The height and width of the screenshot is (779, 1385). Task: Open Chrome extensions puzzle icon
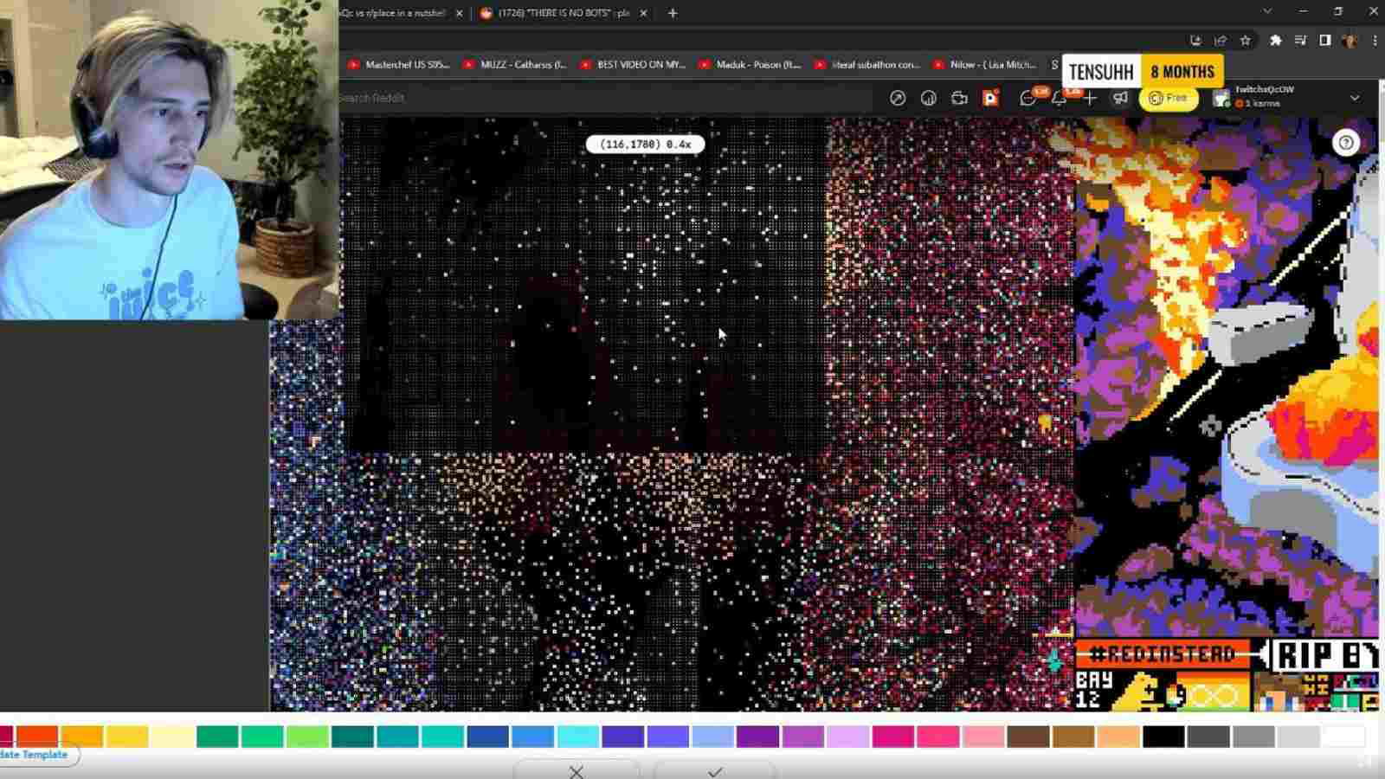pyautogui.click(x=1275, y=40)
